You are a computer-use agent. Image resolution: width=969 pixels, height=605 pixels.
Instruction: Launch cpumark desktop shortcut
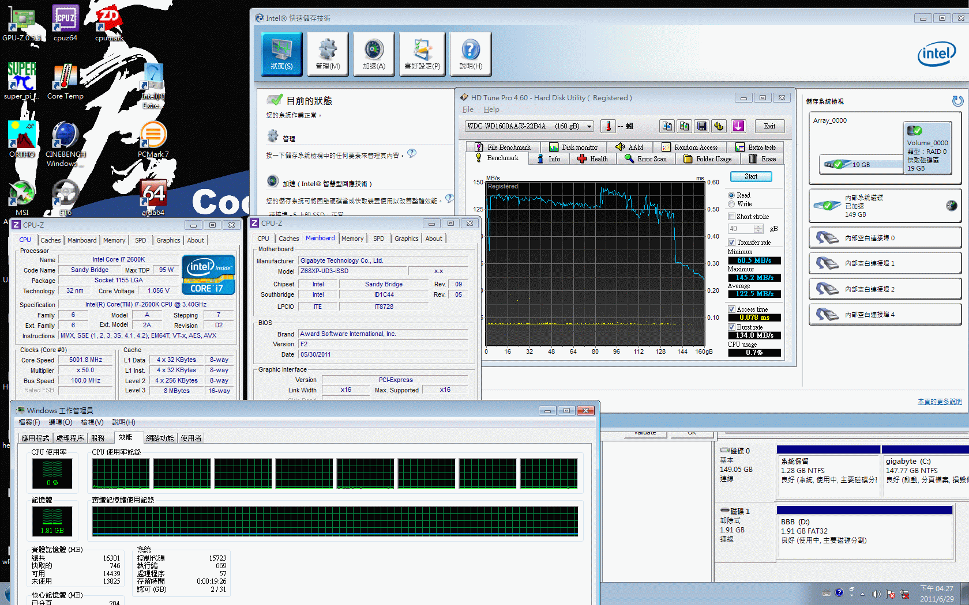[109, 23]
